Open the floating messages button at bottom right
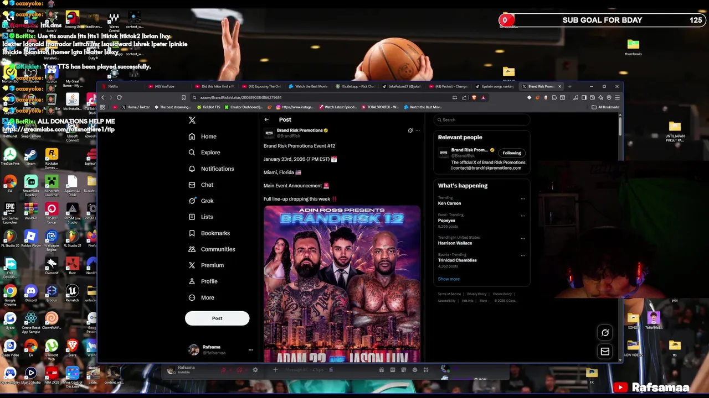This screenshot has height=398, width=709. click(x=605, y=352)
